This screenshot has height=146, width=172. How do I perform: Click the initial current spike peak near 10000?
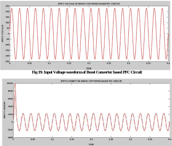point(15,84)
